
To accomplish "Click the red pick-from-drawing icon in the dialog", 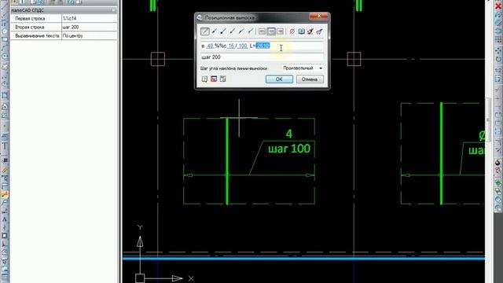I will click(310, 31).
